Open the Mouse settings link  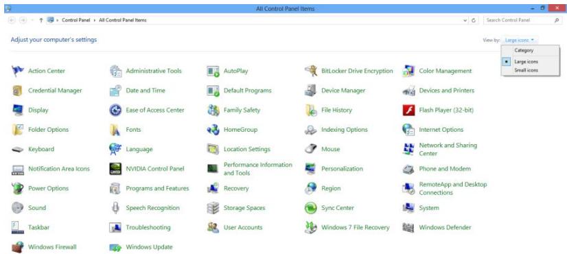[x=330, y=149]
